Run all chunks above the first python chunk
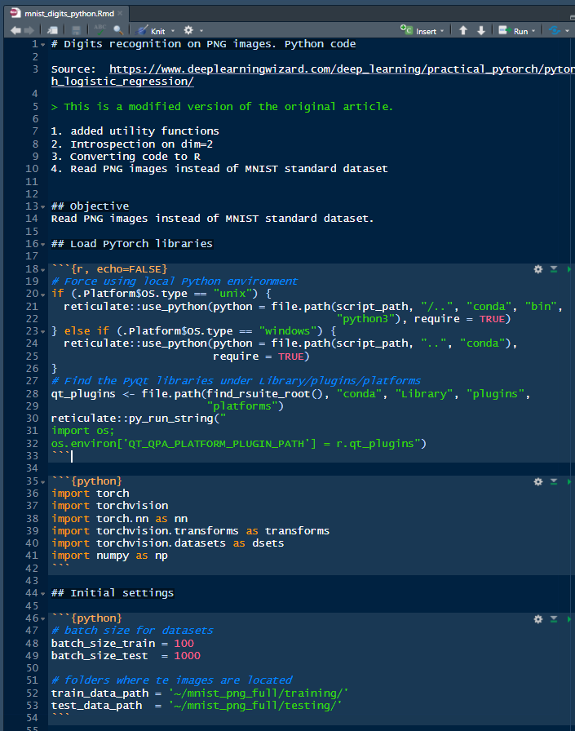575x731 pixels. 554,481
